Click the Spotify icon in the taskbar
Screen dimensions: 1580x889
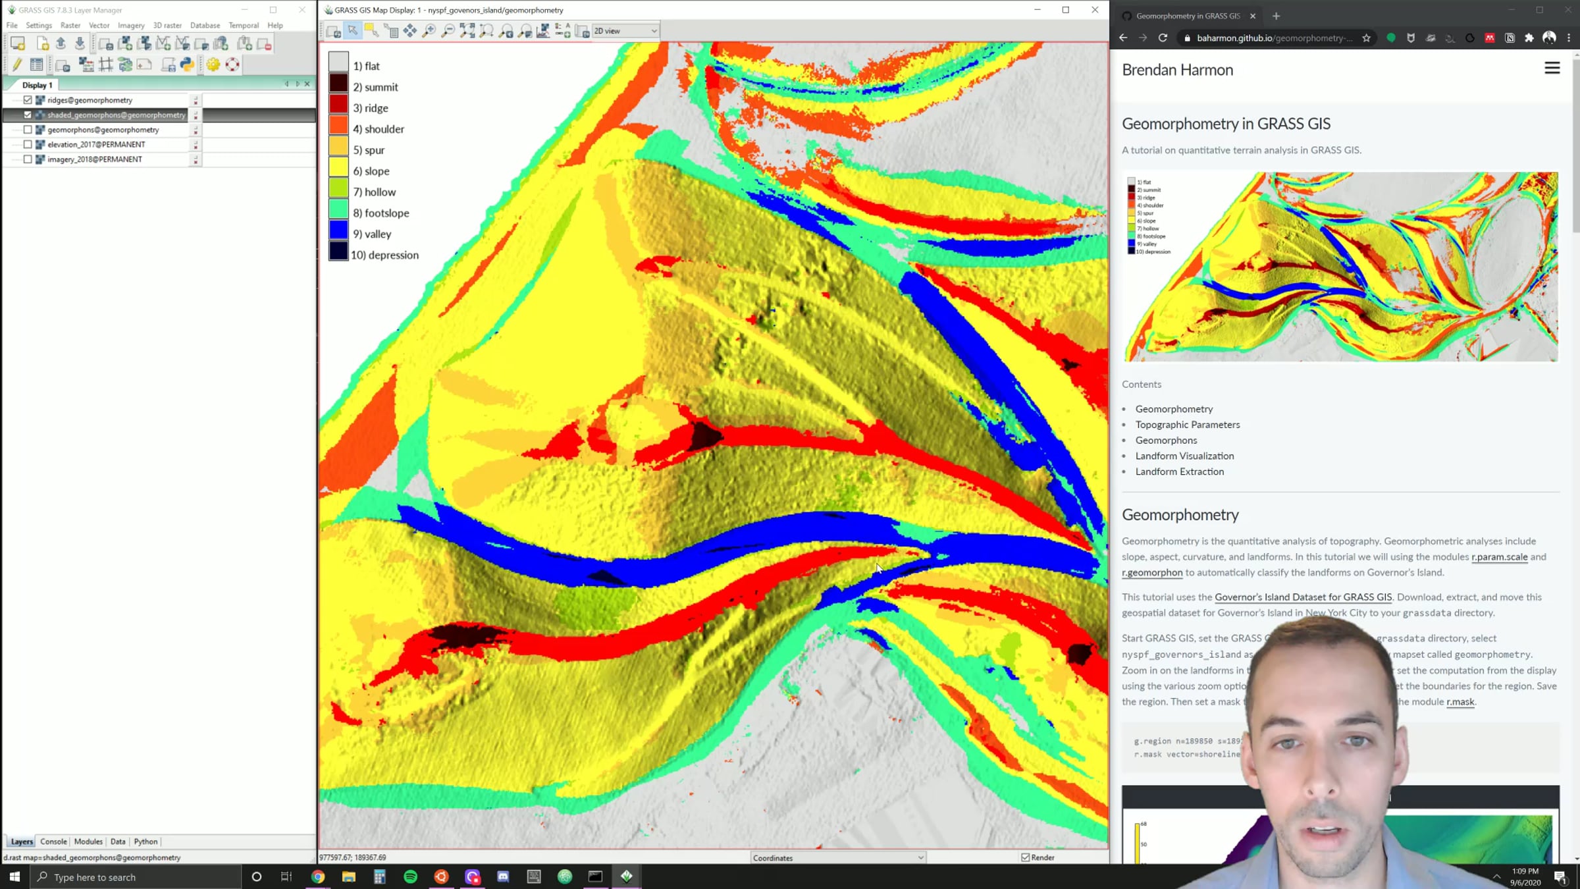[x=410, y=876]
